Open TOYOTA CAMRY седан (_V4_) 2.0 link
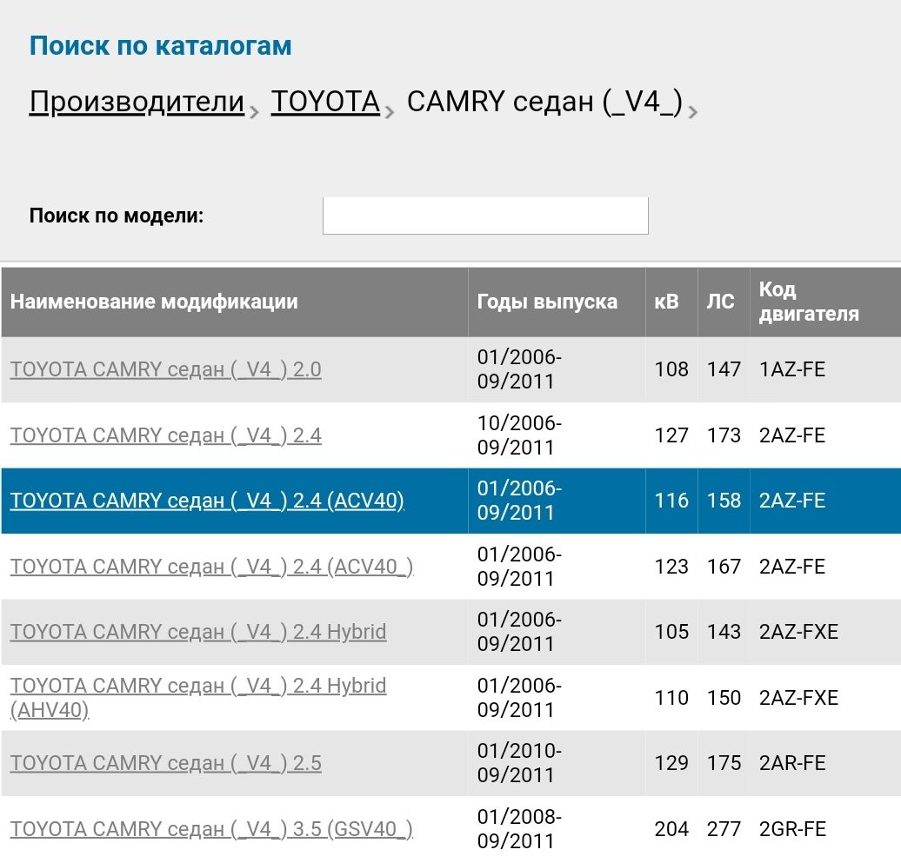The width and height of the screenshot is (901, 863). 165,369
